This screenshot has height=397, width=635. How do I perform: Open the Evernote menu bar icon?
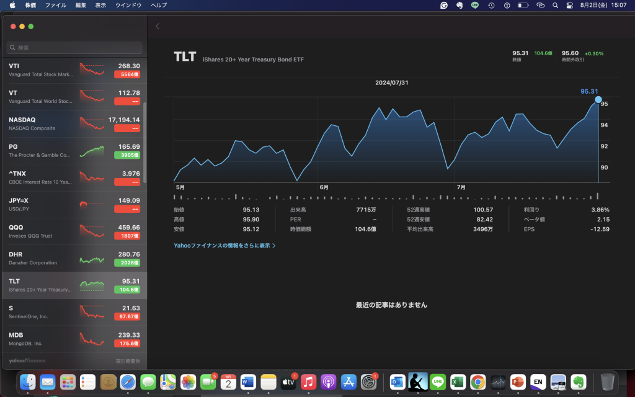pyautogui.click(x=460, y=5)
